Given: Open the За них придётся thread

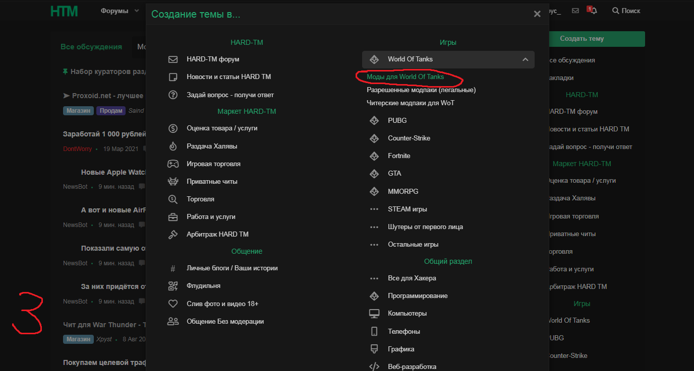Looking at the screenshot, I should (x=113, y=286).
